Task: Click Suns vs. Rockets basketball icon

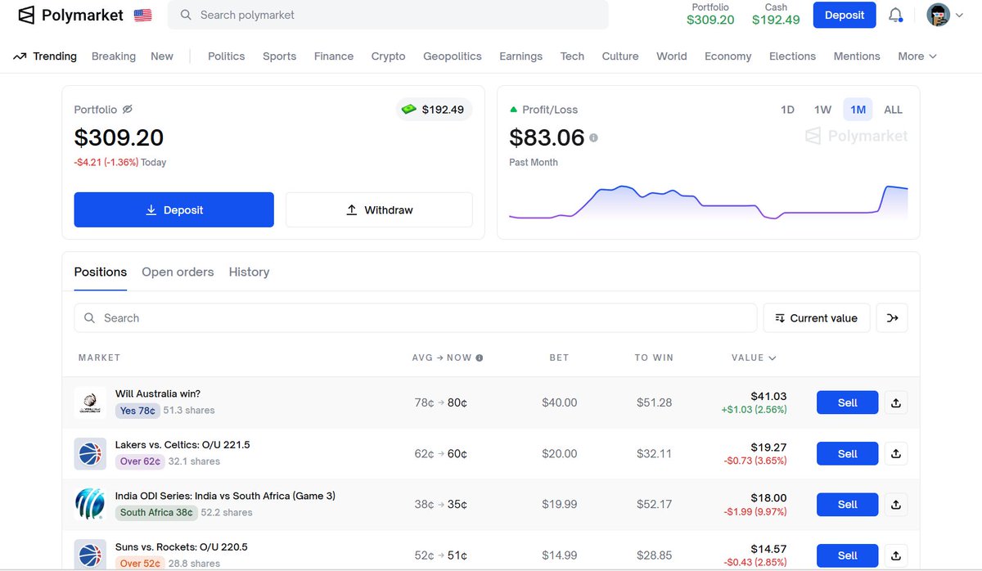Action: click(x=90, y=554)
